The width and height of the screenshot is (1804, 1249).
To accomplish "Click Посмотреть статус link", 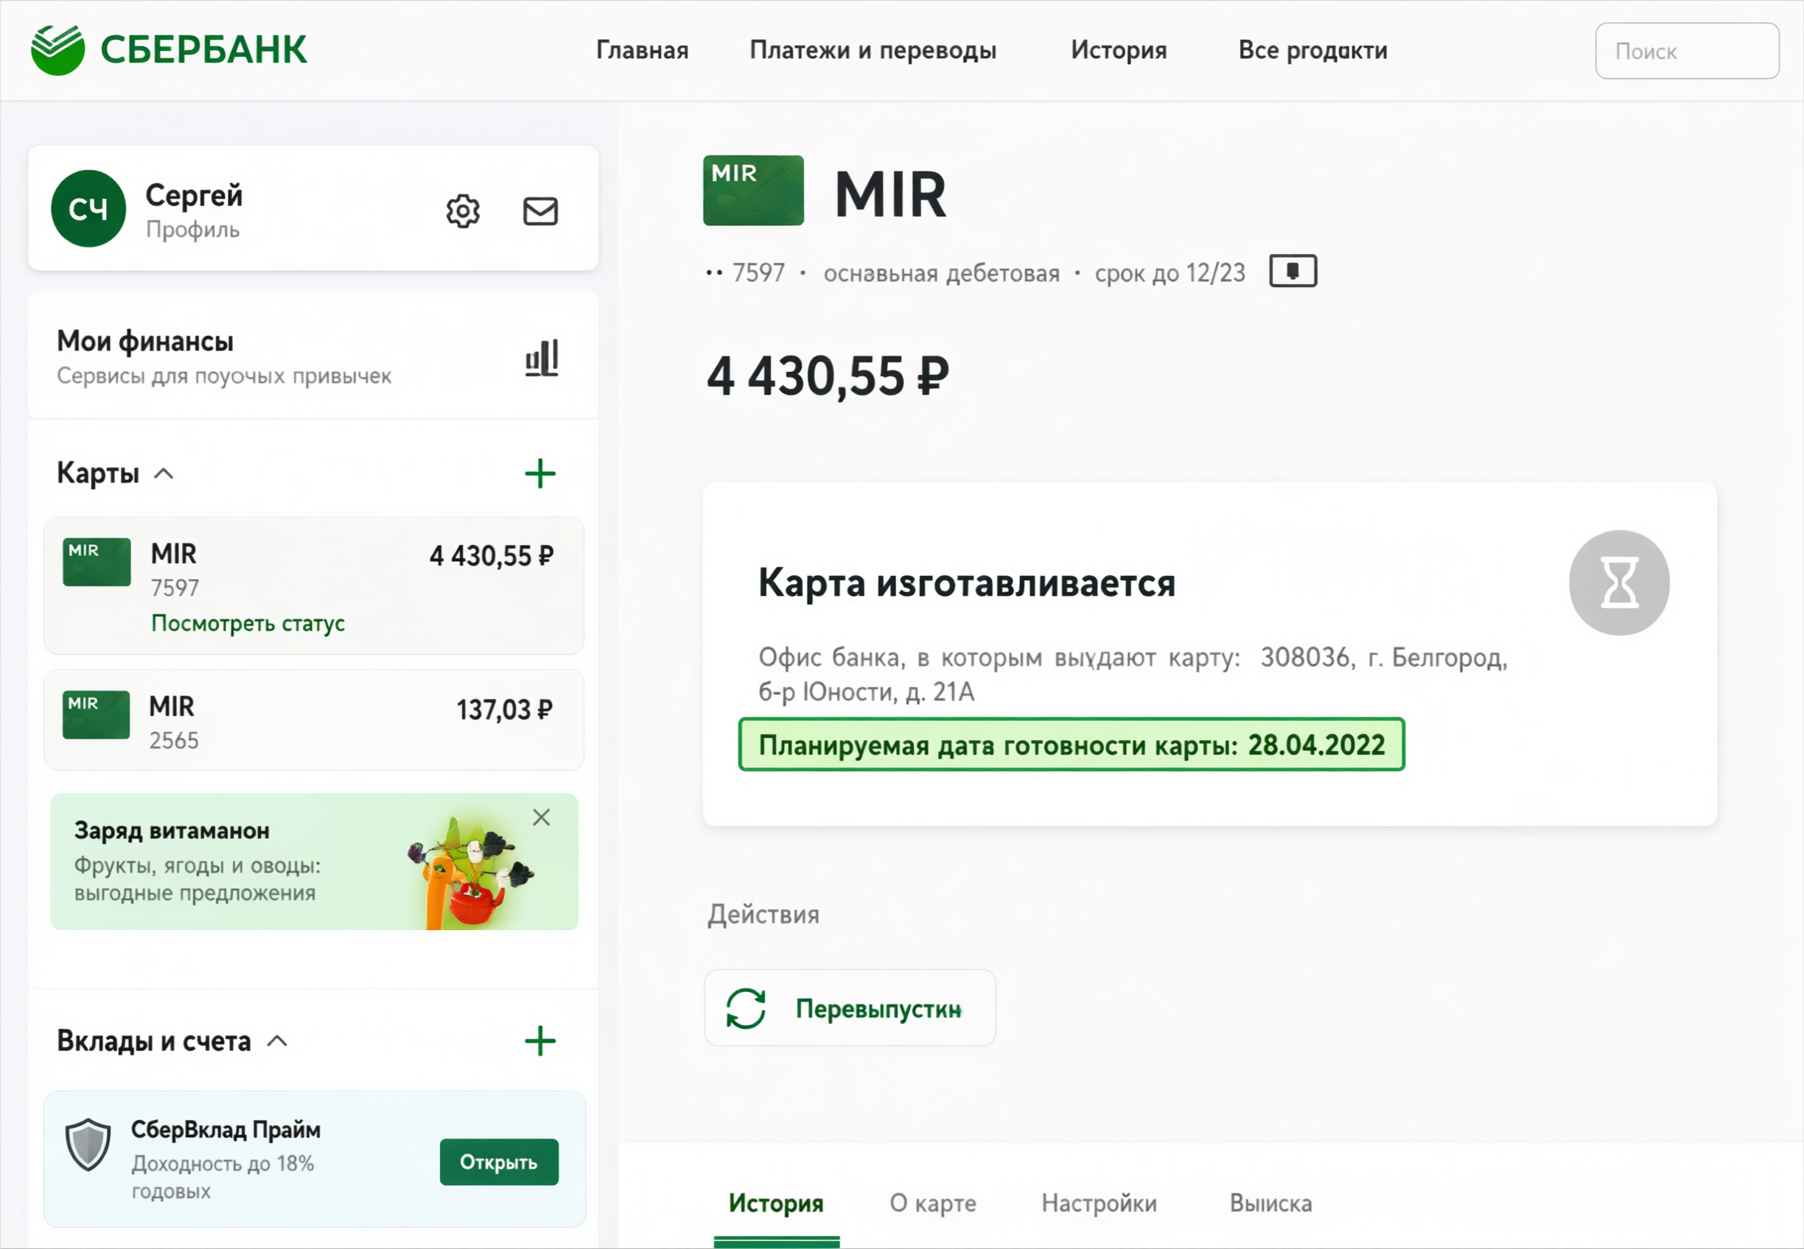I will [248, 623].
